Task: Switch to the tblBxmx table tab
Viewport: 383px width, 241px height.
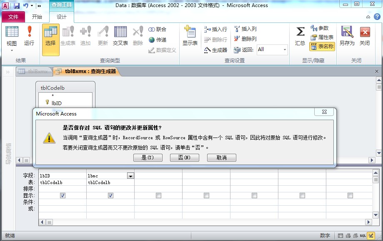Action: [34, 71]
